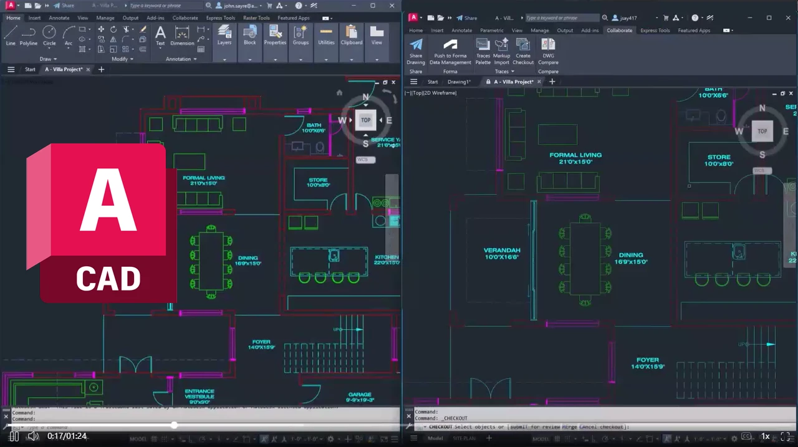798x447 pixels.
Task: Click the video progress bar scrubber
Action: tap(174, 425)
